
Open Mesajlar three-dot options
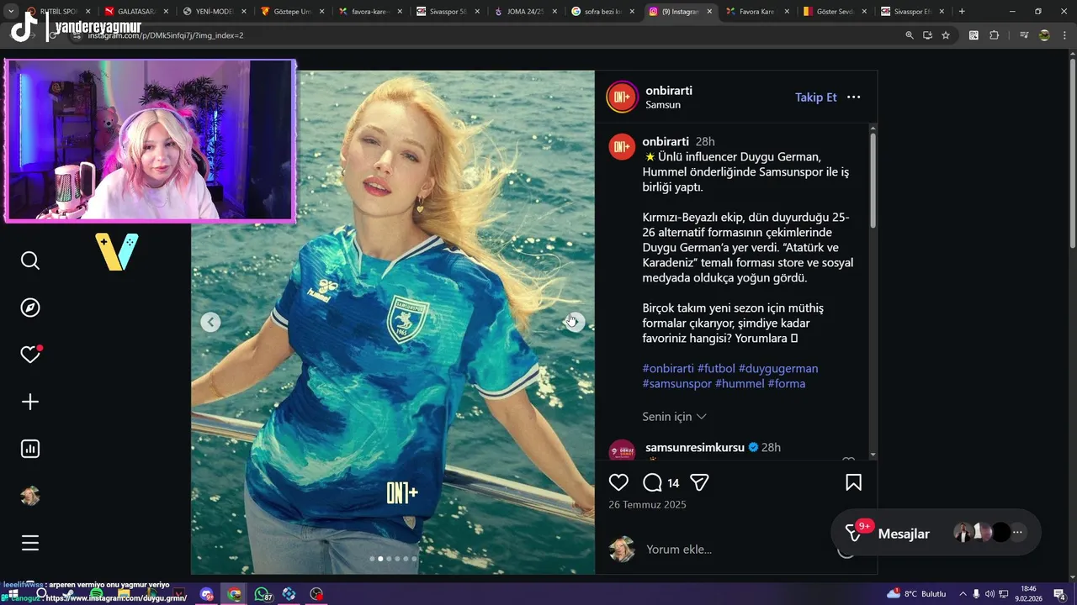(1017, 532)
